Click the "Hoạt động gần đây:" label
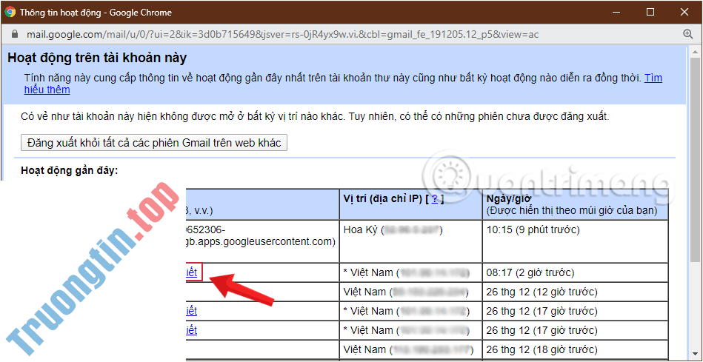The image size is (703, 362). click(70, 171)
